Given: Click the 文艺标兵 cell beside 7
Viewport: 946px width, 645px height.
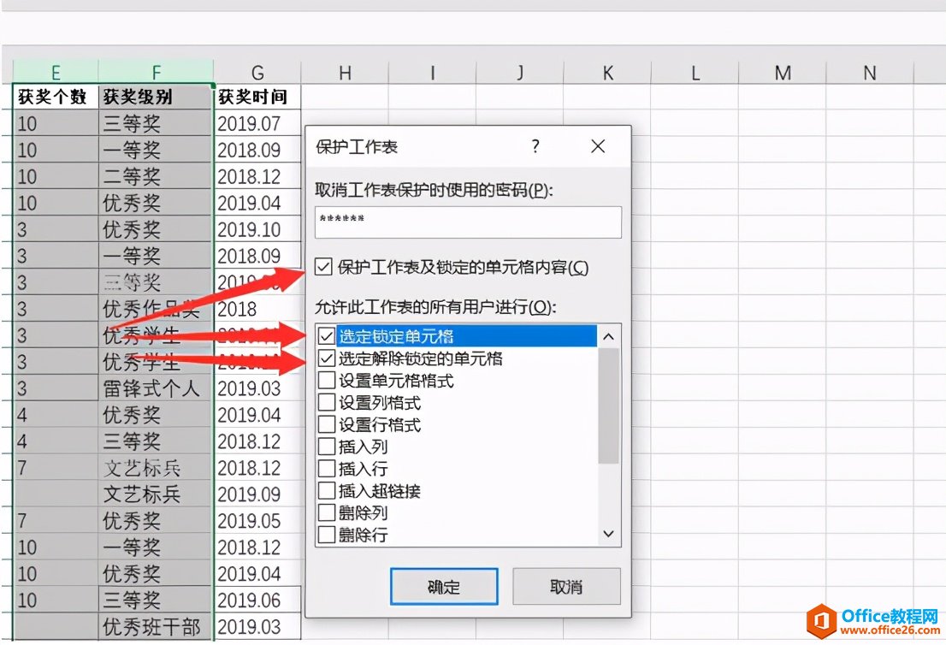Looking at the screenshot, I should click(x=156, y=468).
